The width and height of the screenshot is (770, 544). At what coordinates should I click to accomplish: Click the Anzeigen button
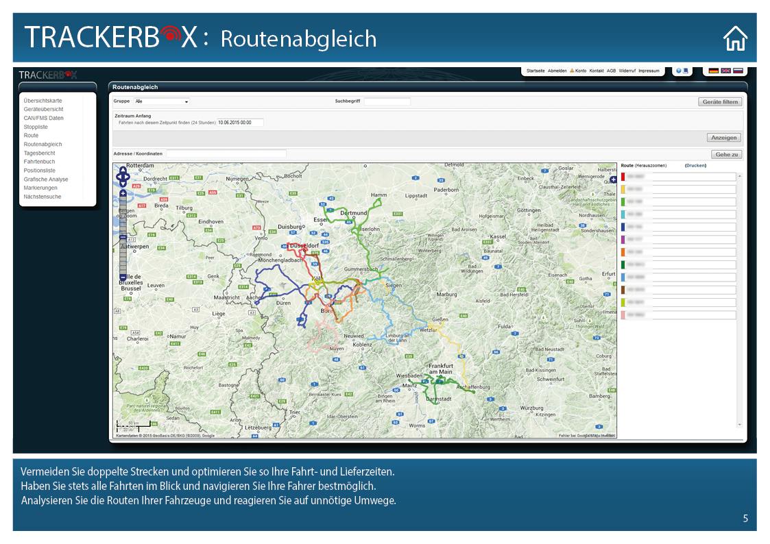pyautogui.click(x=724, y=138)
